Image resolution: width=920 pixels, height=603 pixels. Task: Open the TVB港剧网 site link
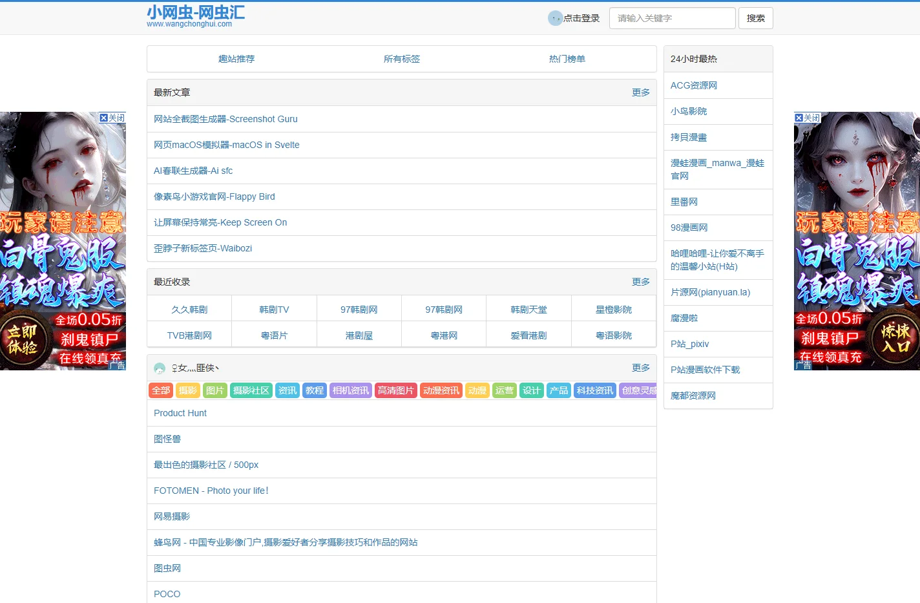pos(189,335)
